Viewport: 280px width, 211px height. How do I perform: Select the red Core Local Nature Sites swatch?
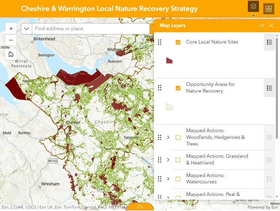pos(169,60)
